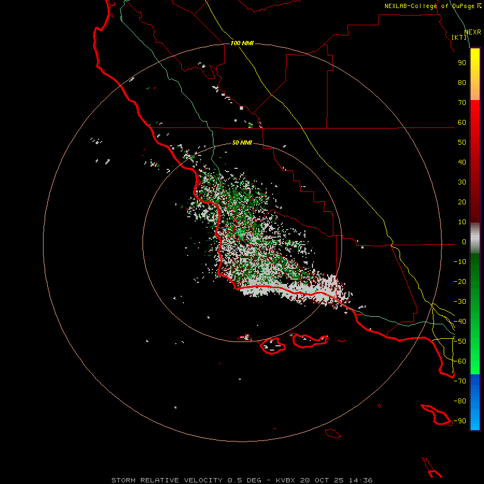The height and width of the screenshot is (484, 484).
Task: Pick the yellow top segment of velocity scale
Action: (475, 59)
